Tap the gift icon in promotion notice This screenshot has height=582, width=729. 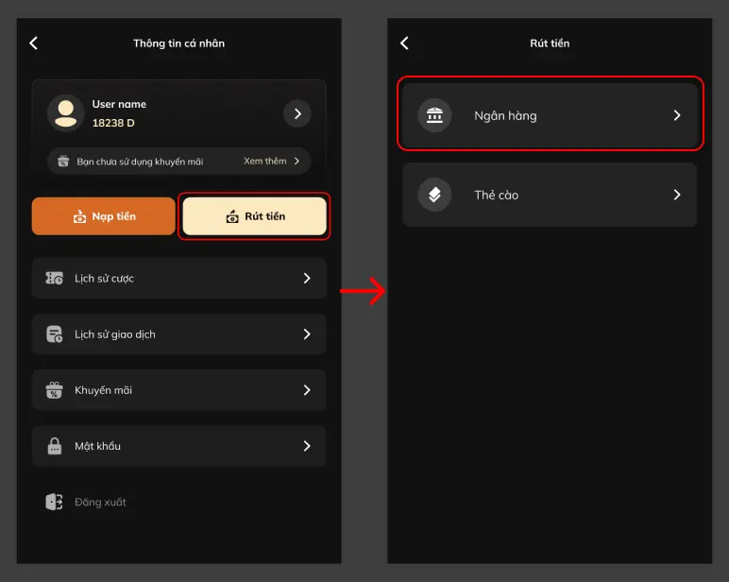pos(63,162)
